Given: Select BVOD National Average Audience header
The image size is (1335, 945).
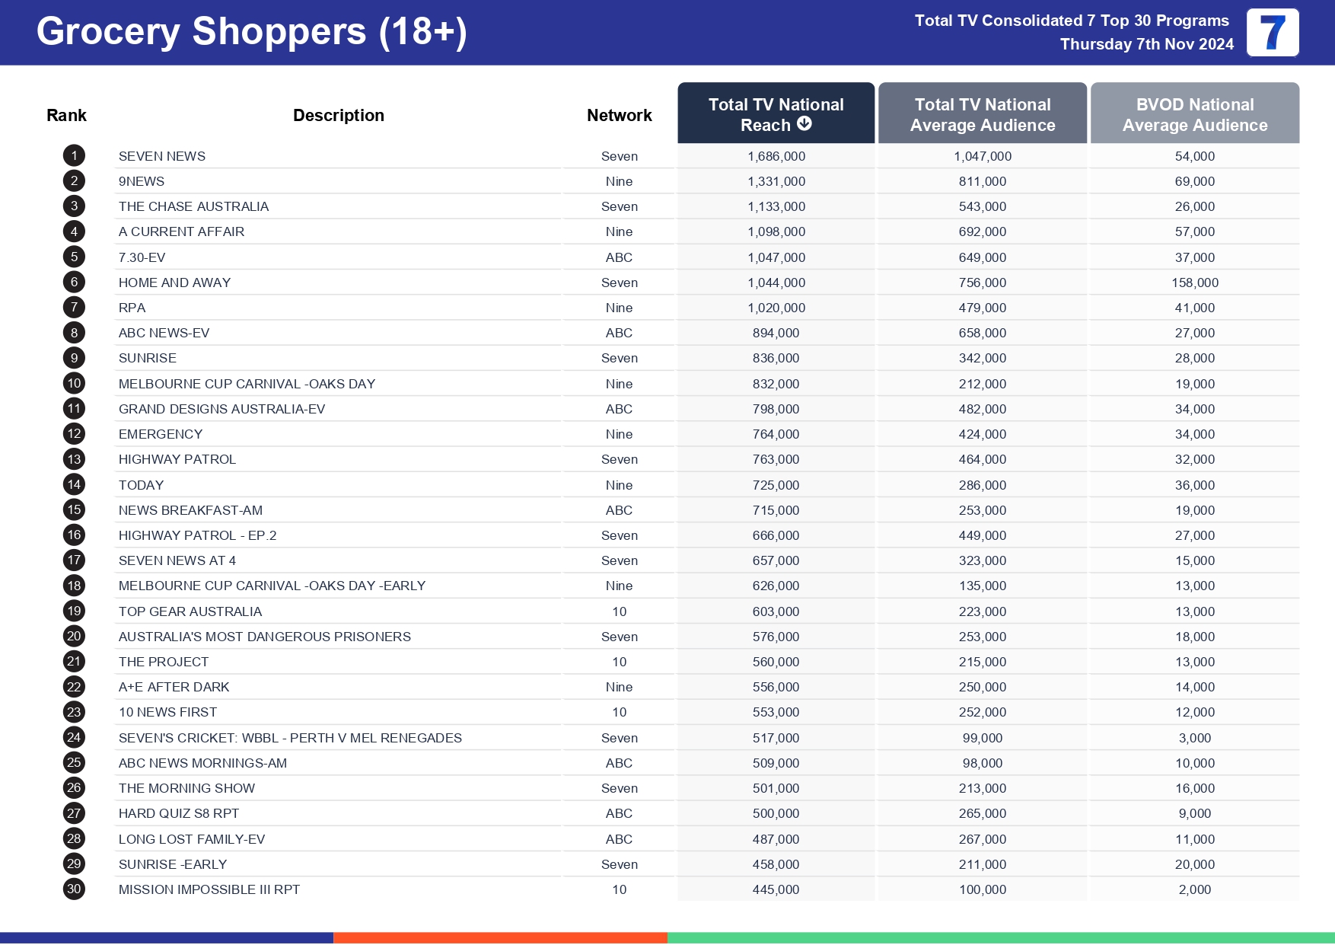Looking at the screenshot, I should (1194, 114).
